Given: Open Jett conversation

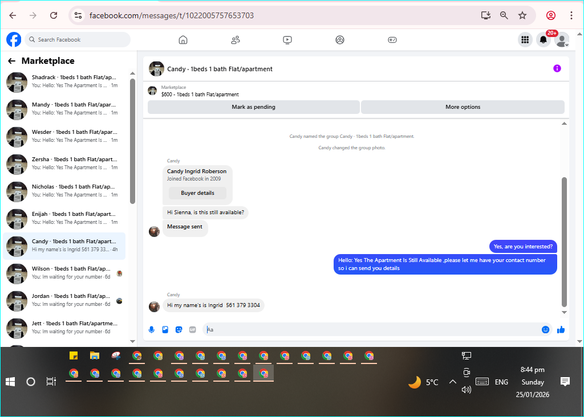Looking at the screenshot, I should 64,328.
